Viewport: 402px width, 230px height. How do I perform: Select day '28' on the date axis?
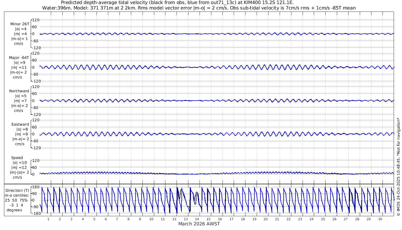[357, 219]
